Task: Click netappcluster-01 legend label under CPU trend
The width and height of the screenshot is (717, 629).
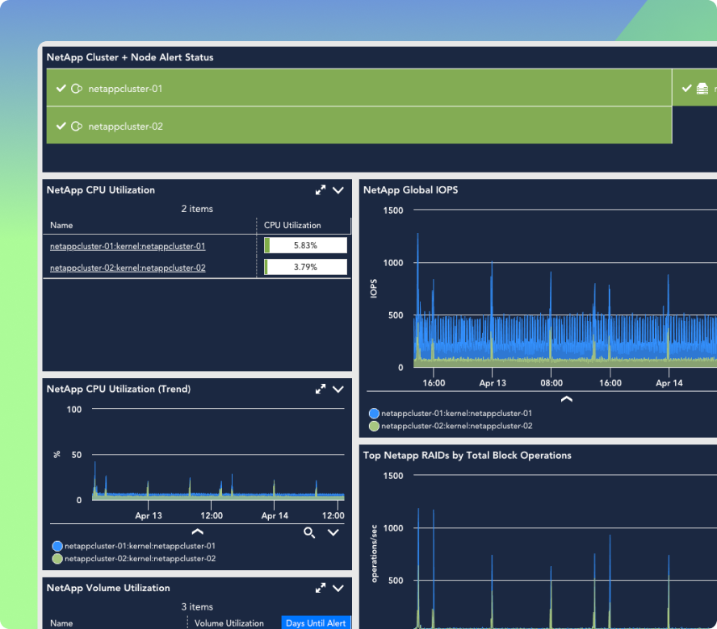Action: tap(140, 546)
